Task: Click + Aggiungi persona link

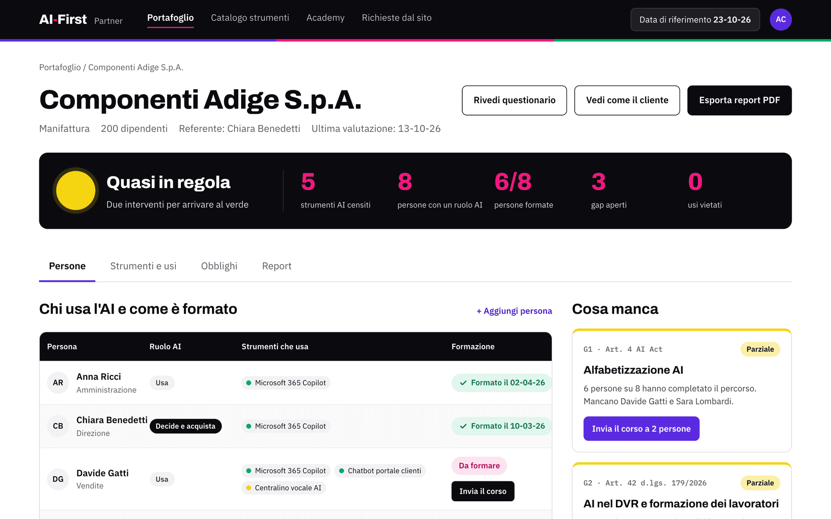Action: coord(514,311)
